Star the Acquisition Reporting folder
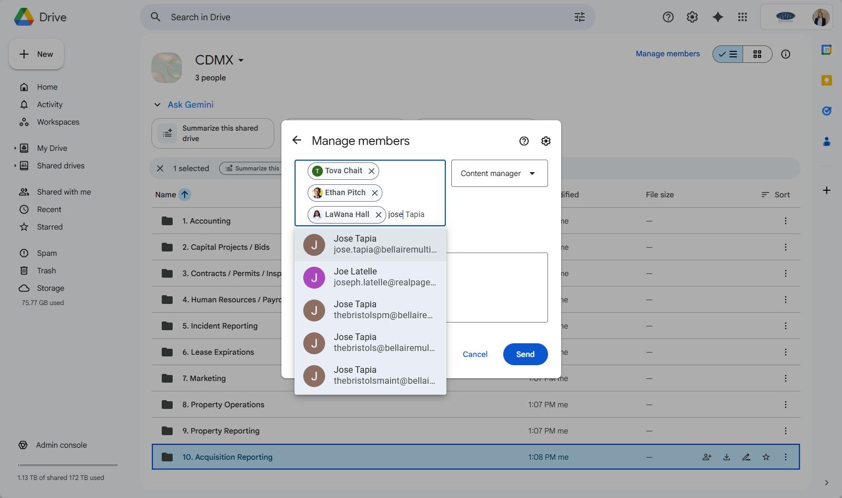The image size is (842, 498). pyautogui.click(x=766, y=457)
